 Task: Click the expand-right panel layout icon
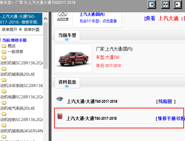(x=152, y=4)
